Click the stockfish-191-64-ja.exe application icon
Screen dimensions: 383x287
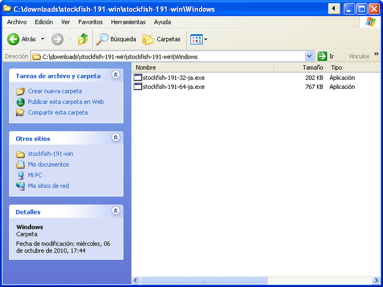[138, 87]
